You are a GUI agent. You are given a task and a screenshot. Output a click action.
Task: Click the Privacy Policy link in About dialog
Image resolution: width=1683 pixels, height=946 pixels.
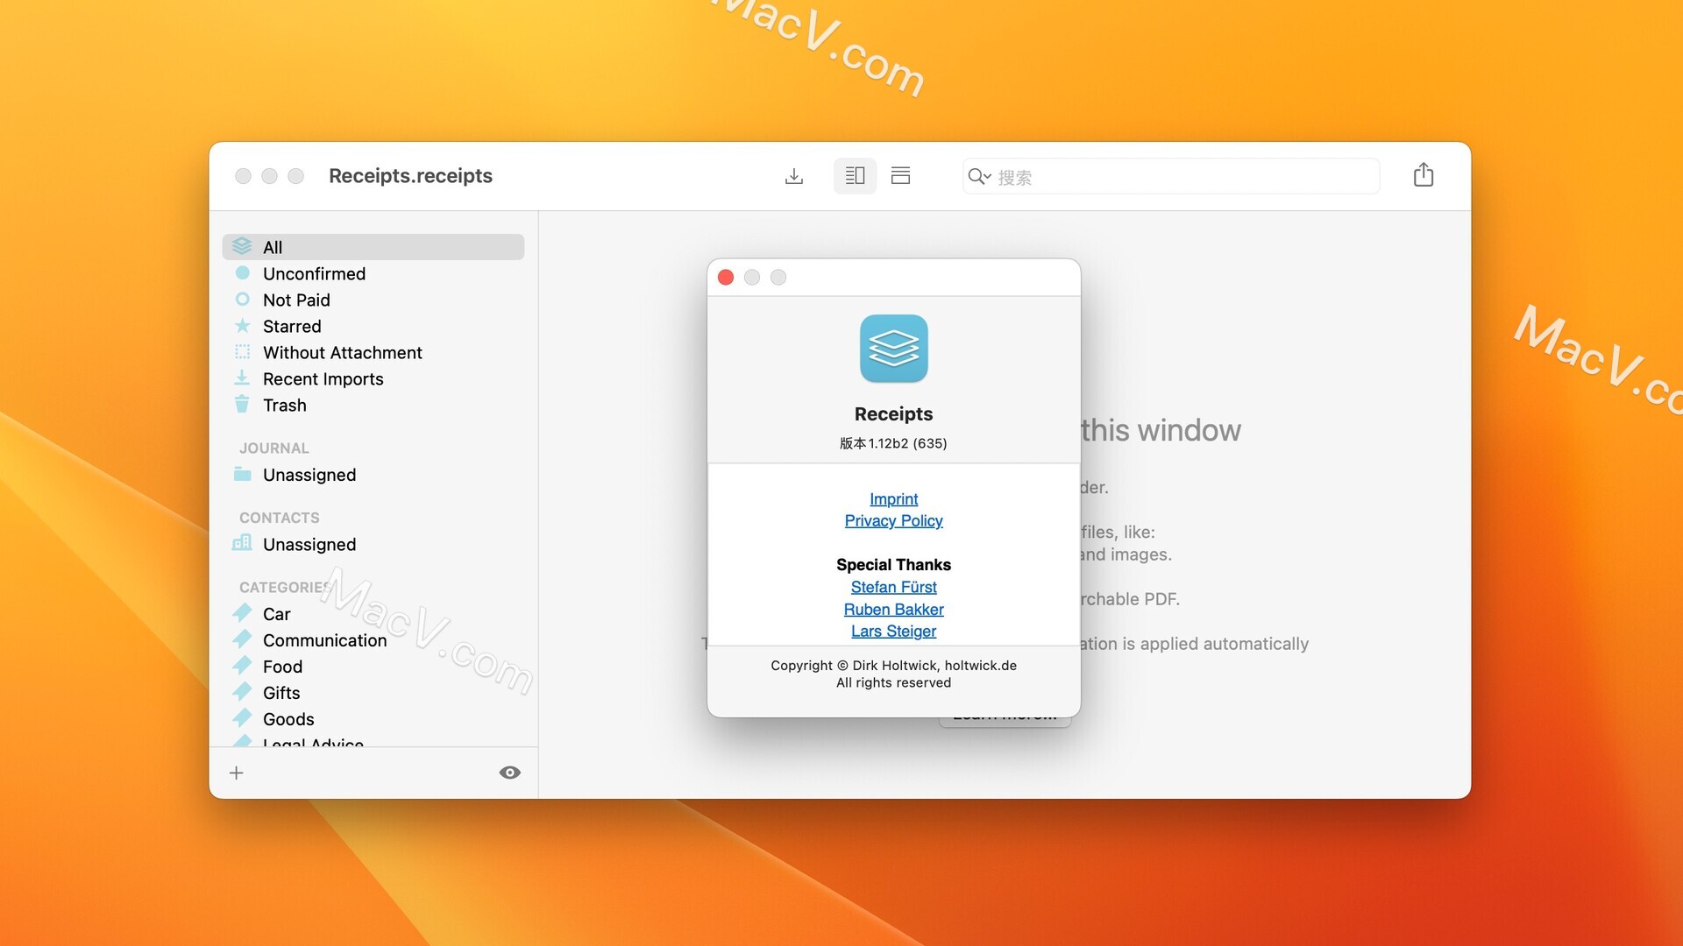(893, 519)
